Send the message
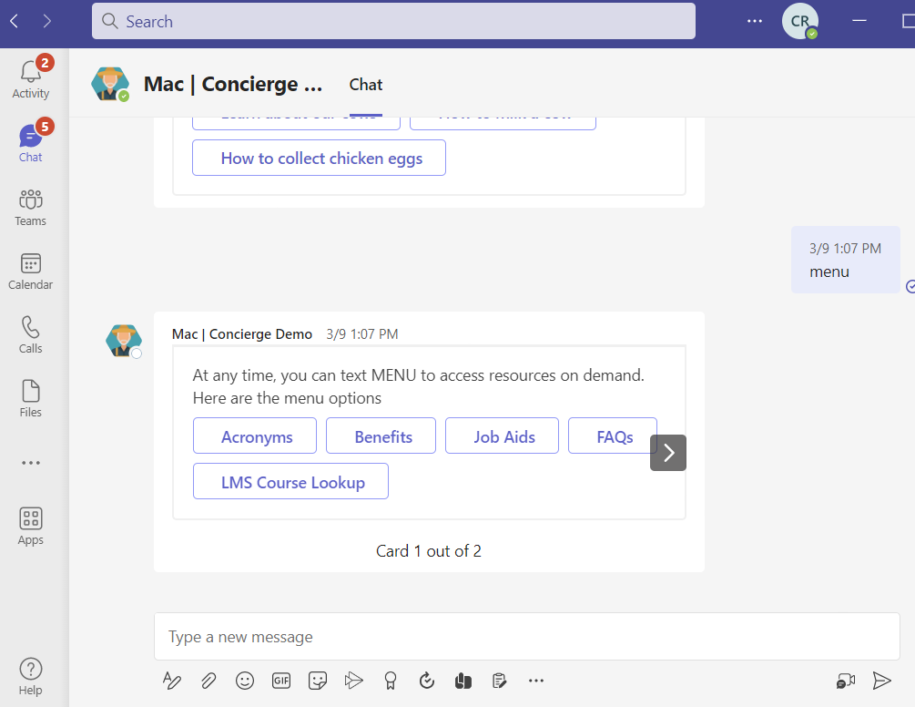 (881, 681)
